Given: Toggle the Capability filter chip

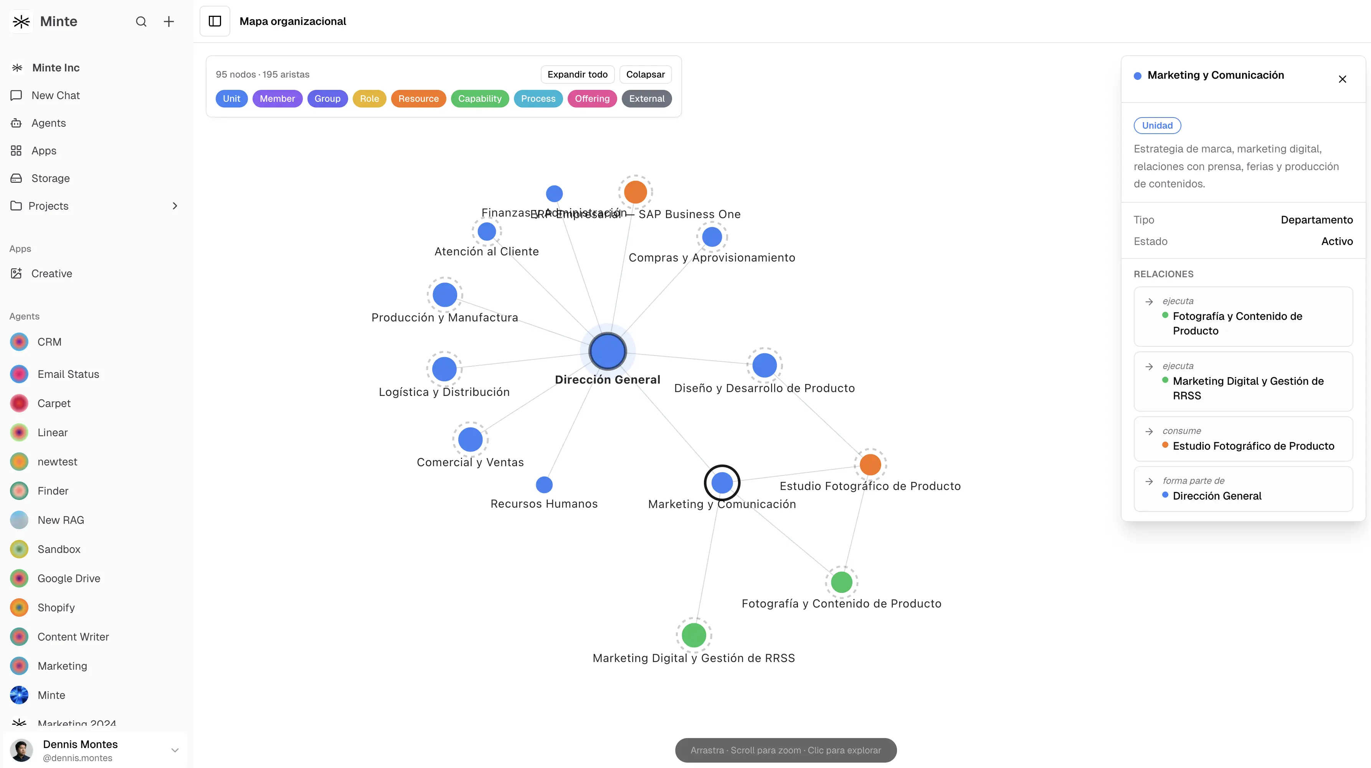Looking at the screenshot, I should tap(479, 99).
